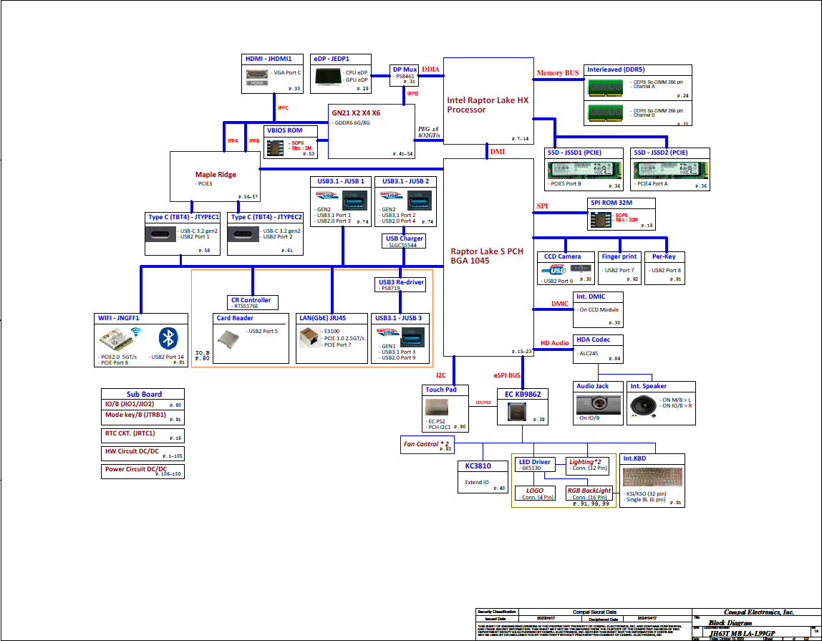
Task: Click the speaker image under Int. Speaker
Action: (643, 407)
